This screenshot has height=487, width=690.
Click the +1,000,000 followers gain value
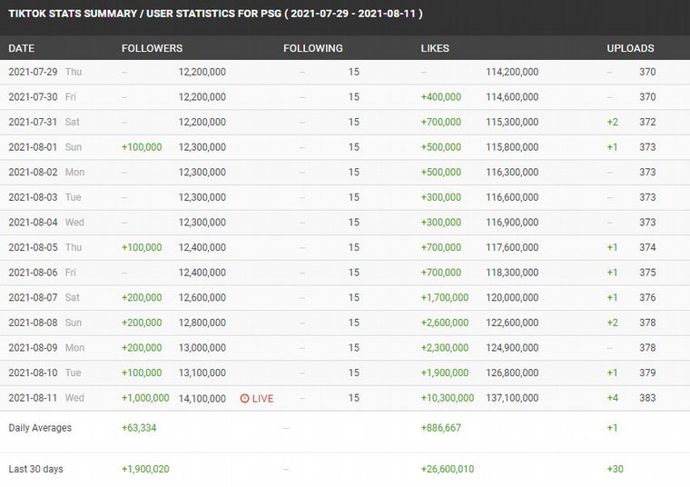(x=145, y=398)
